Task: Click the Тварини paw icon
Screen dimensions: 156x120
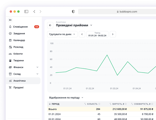Action: click(10, 60)
